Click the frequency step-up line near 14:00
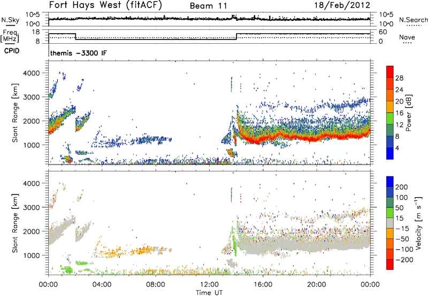 236,36
